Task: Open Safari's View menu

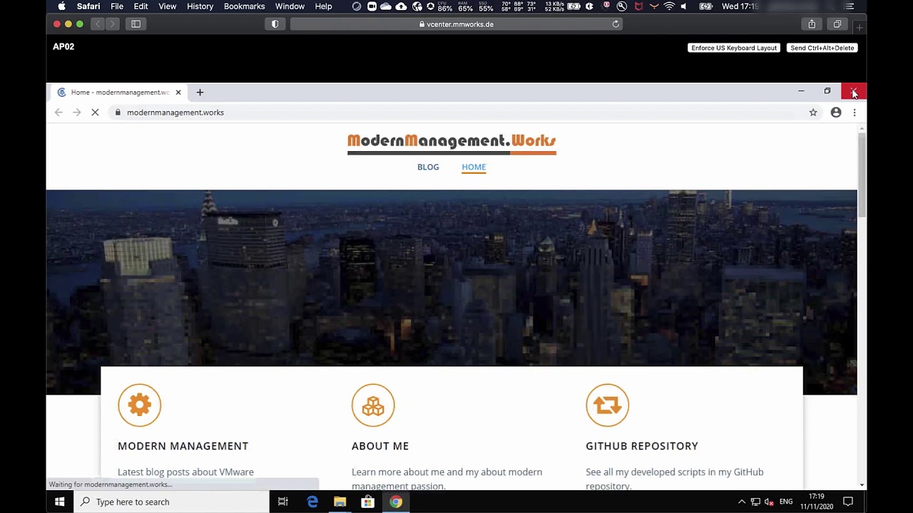Action: [168, 6]
